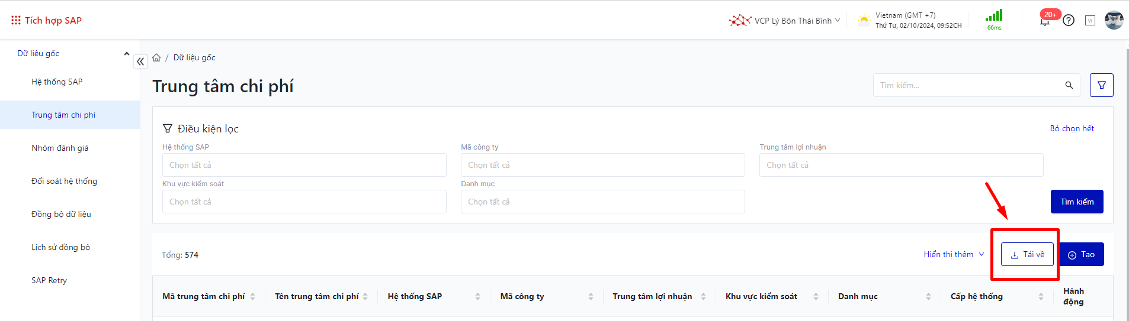Go to Lịch sử đồng bộ menu item

[60, 247]
